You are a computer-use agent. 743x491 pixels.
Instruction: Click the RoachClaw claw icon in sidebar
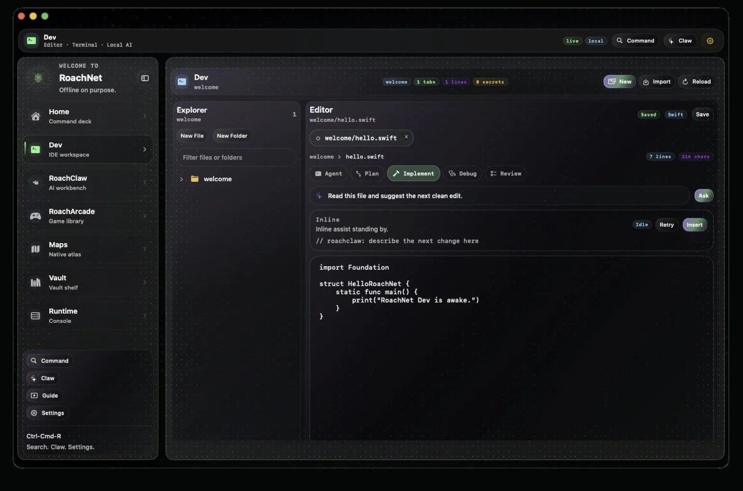pyautogui.click(x=36, y=183)
